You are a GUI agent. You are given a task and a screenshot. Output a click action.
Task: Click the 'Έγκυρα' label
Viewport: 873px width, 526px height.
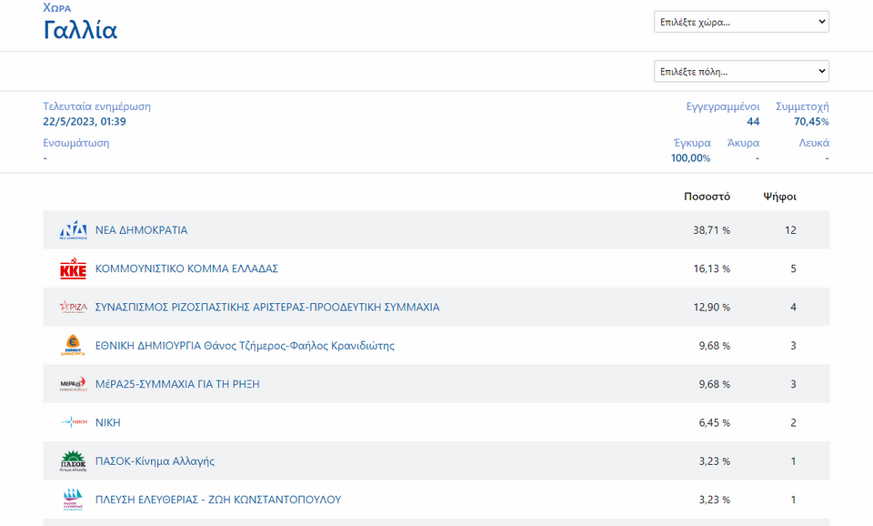692,143
